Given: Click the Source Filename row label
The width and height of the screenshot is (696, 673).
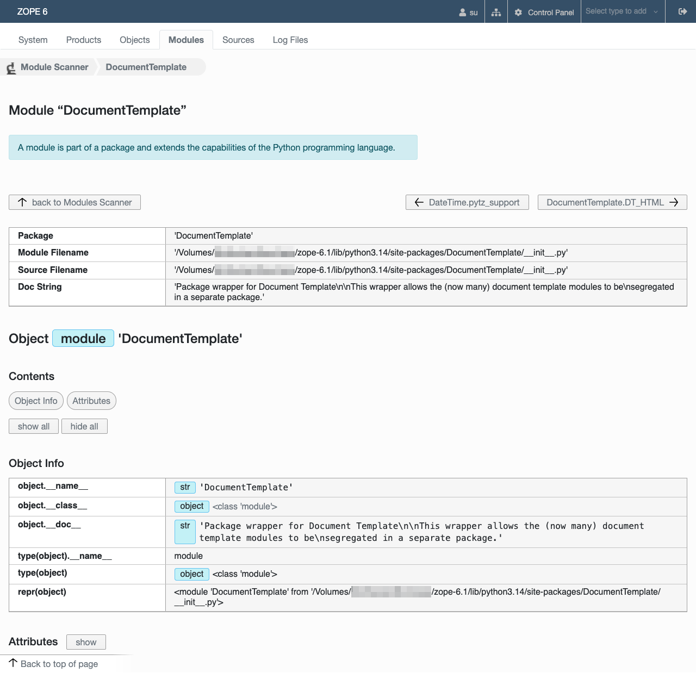Looking at the screenshot, I should pos(53,270).
